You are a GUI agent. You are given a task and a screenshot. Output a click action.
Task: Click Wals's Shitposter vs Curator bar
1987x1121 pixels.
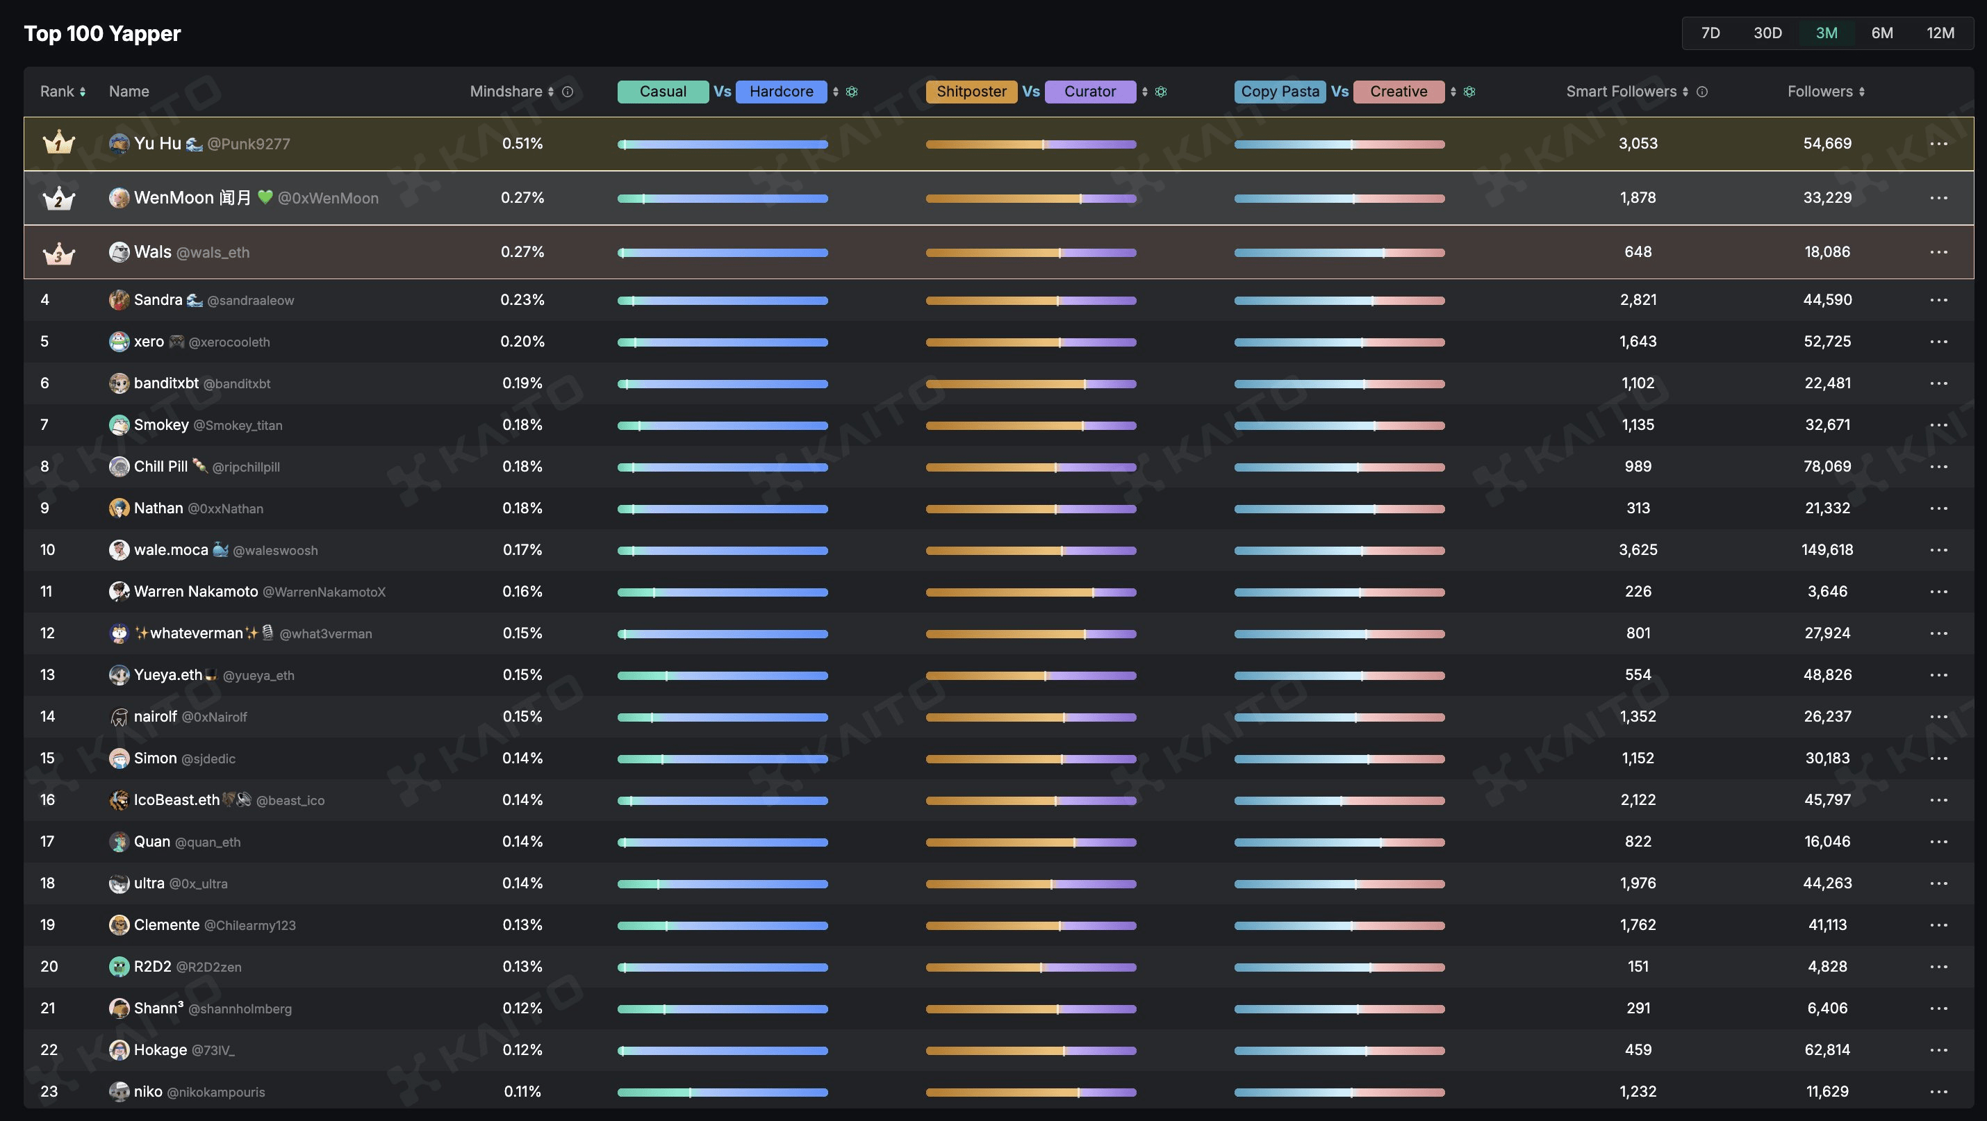point(1030,252)
